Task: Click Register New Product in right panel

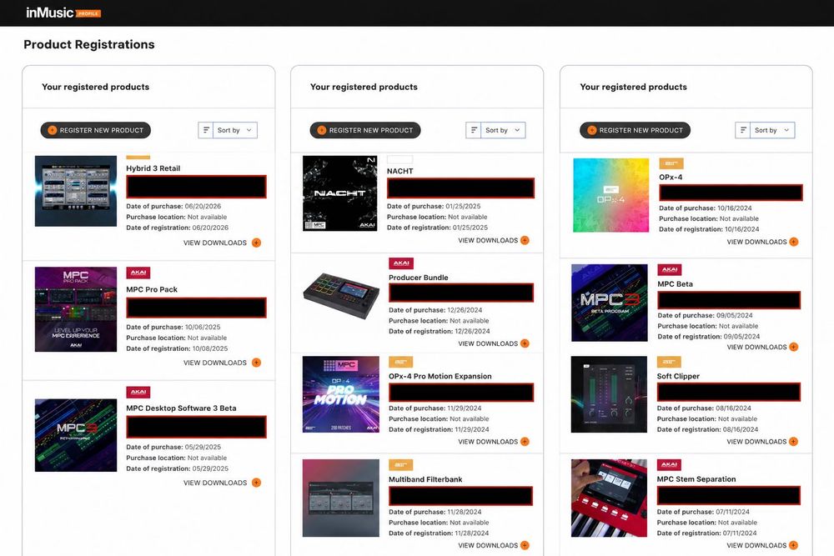Action: tap(635, 130)
